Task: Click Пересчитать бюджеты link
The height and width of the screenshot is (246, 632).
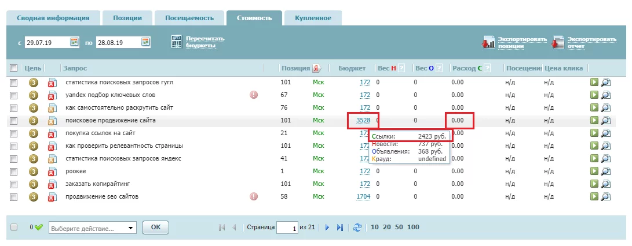Action: pos(205,42)
